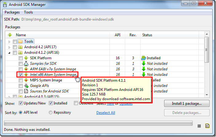Click green arrow status icon for Samples for SDK

point(144,64)
